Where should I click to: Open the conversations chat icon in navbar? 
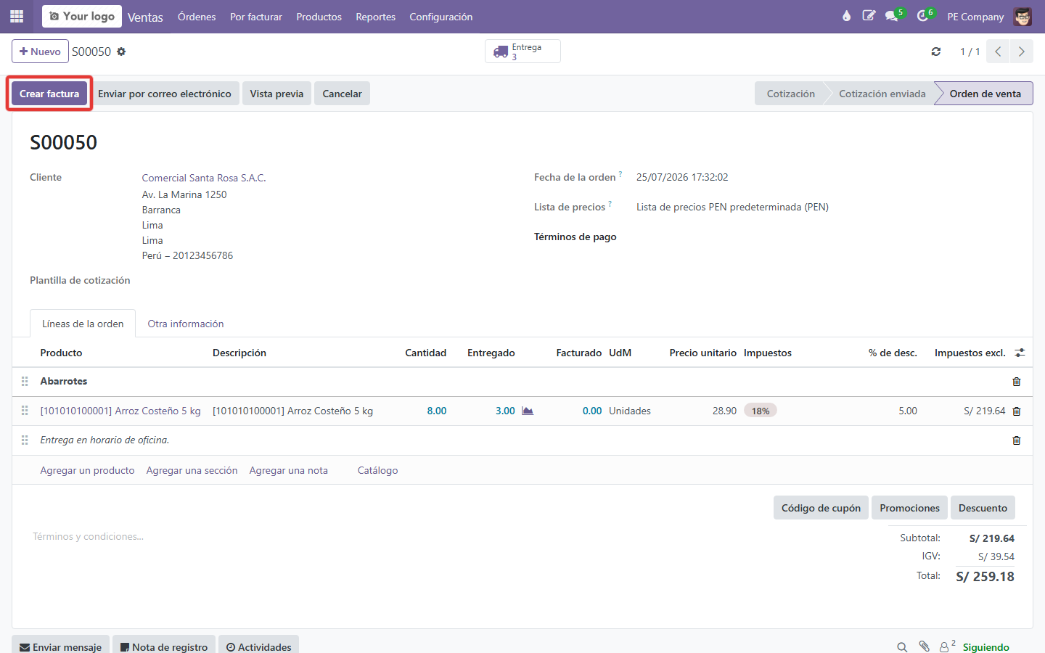click(892, 16)
